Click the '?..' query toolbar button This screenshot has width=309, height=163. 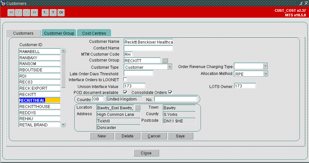pyautogui.click(x=45, y=12)
